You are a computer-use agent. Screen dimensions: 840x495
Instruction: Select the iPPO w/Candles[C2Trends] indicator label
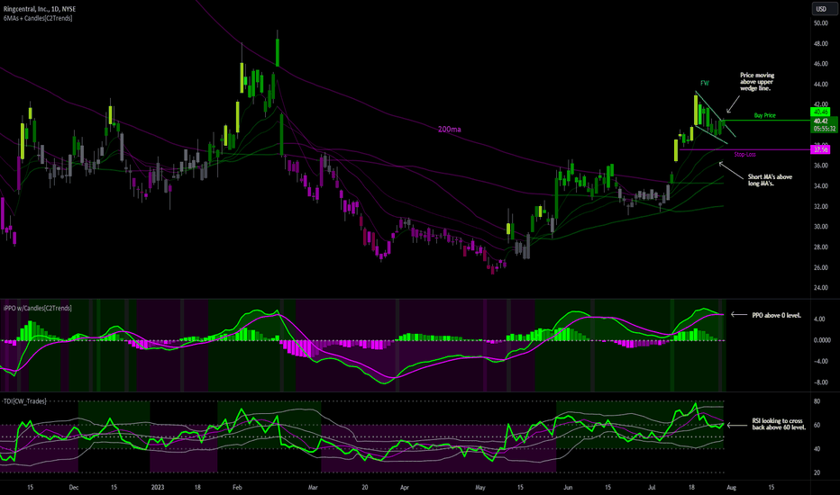point(38,308)
